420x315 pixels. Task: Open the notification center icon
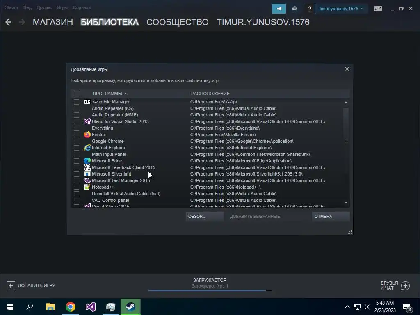[407, 307]
